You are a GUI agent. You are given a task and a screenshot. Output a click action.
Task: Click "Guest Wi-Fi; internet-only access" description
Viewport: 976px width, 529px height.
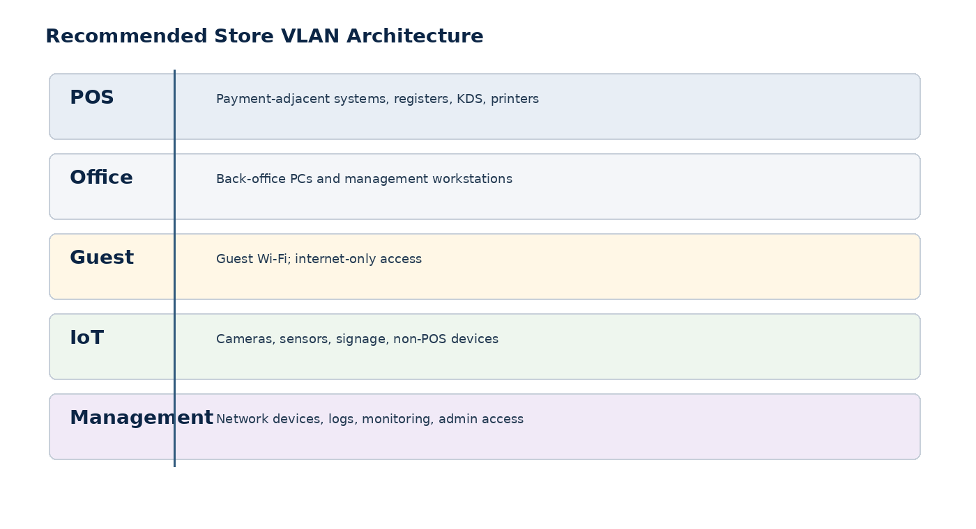[x=319, y=259]
